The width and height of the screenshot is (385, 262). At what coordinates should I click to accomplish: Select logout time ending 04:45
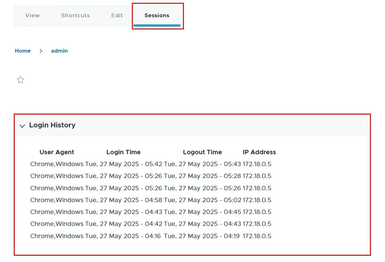click(202, 212)
